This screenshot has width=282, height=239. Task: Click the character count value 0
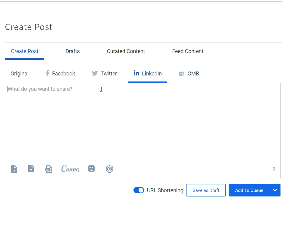tap(274, 169)
